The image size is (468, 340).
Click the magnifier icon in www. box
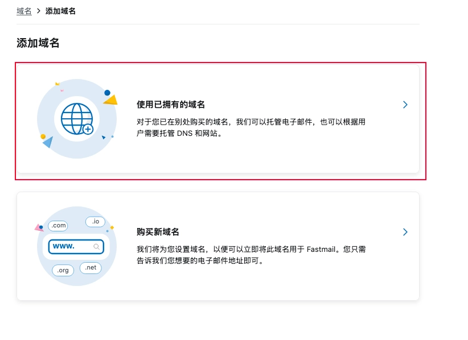click(x=97, y=247)
